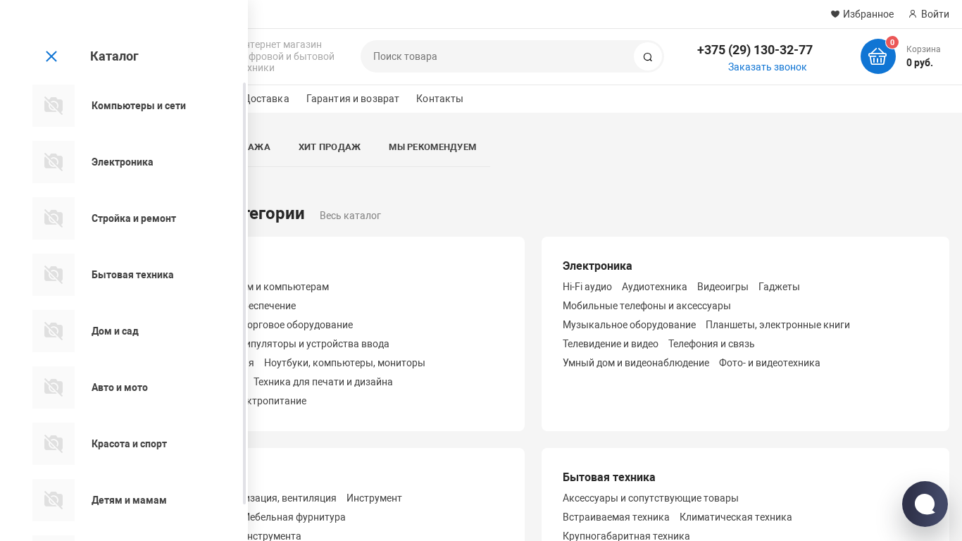This screenshot has height=541, width=962.
Task: Open Аудиотехника subcategory
Action: coord(654,287)
